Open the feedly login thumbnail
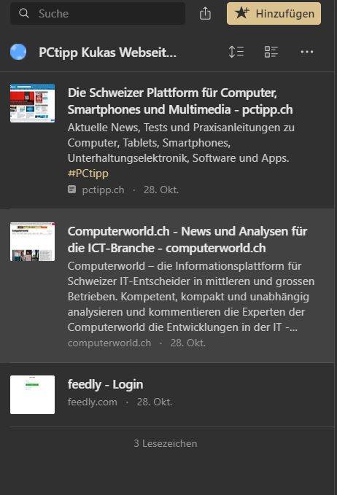 tap(32, 394)
